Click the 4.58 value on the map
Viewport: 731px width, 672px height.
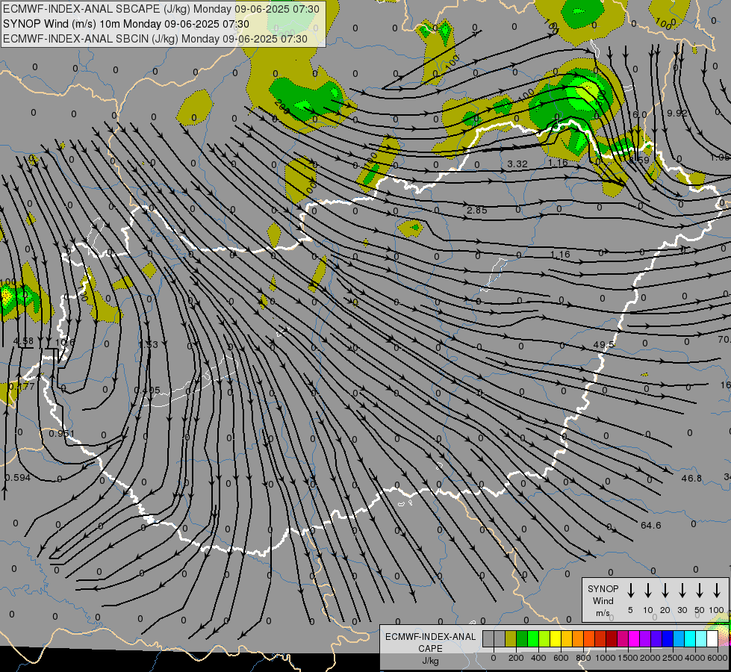tap(23, 341)
